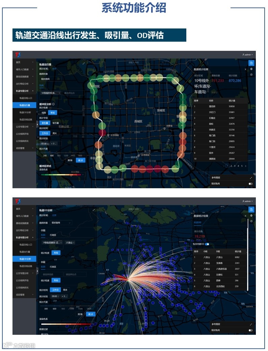Open 轨道沿线设施 in the upper sidebar
The height and width of the screenshot is (351, 268).
click(x=25, y=119)
